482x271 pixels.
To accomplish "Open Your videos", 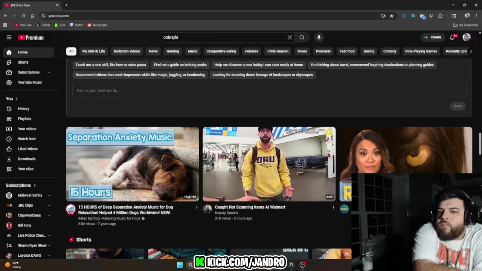I will pyautogui.click(x=29, y=129).
